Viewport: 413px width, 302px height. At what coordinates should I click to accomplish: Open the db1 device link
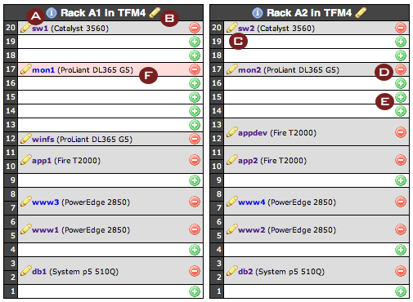click(x=39, y=272)
